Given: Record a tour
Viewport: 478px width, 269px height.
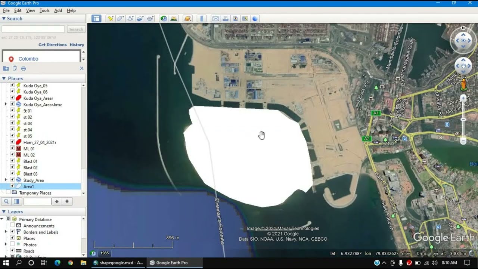Looking at the screenshot, I should [x=150, y=19].
